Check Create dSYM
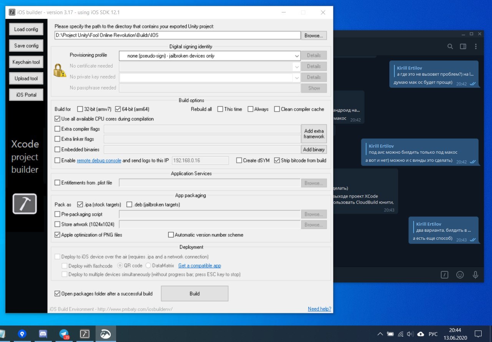Image resolution: width=492 pixels, height=342 pixels. pos(239,161)
